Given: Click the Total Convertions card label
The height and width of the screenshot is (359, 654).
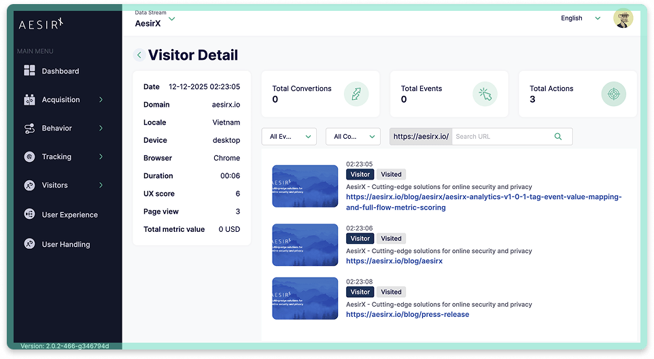Looking at the screenshot, I should [302, 88].
